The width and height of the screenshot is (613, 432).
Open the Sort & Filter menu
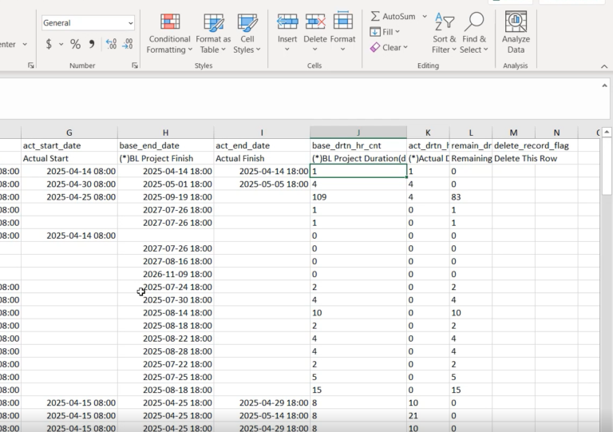(444, 34)
